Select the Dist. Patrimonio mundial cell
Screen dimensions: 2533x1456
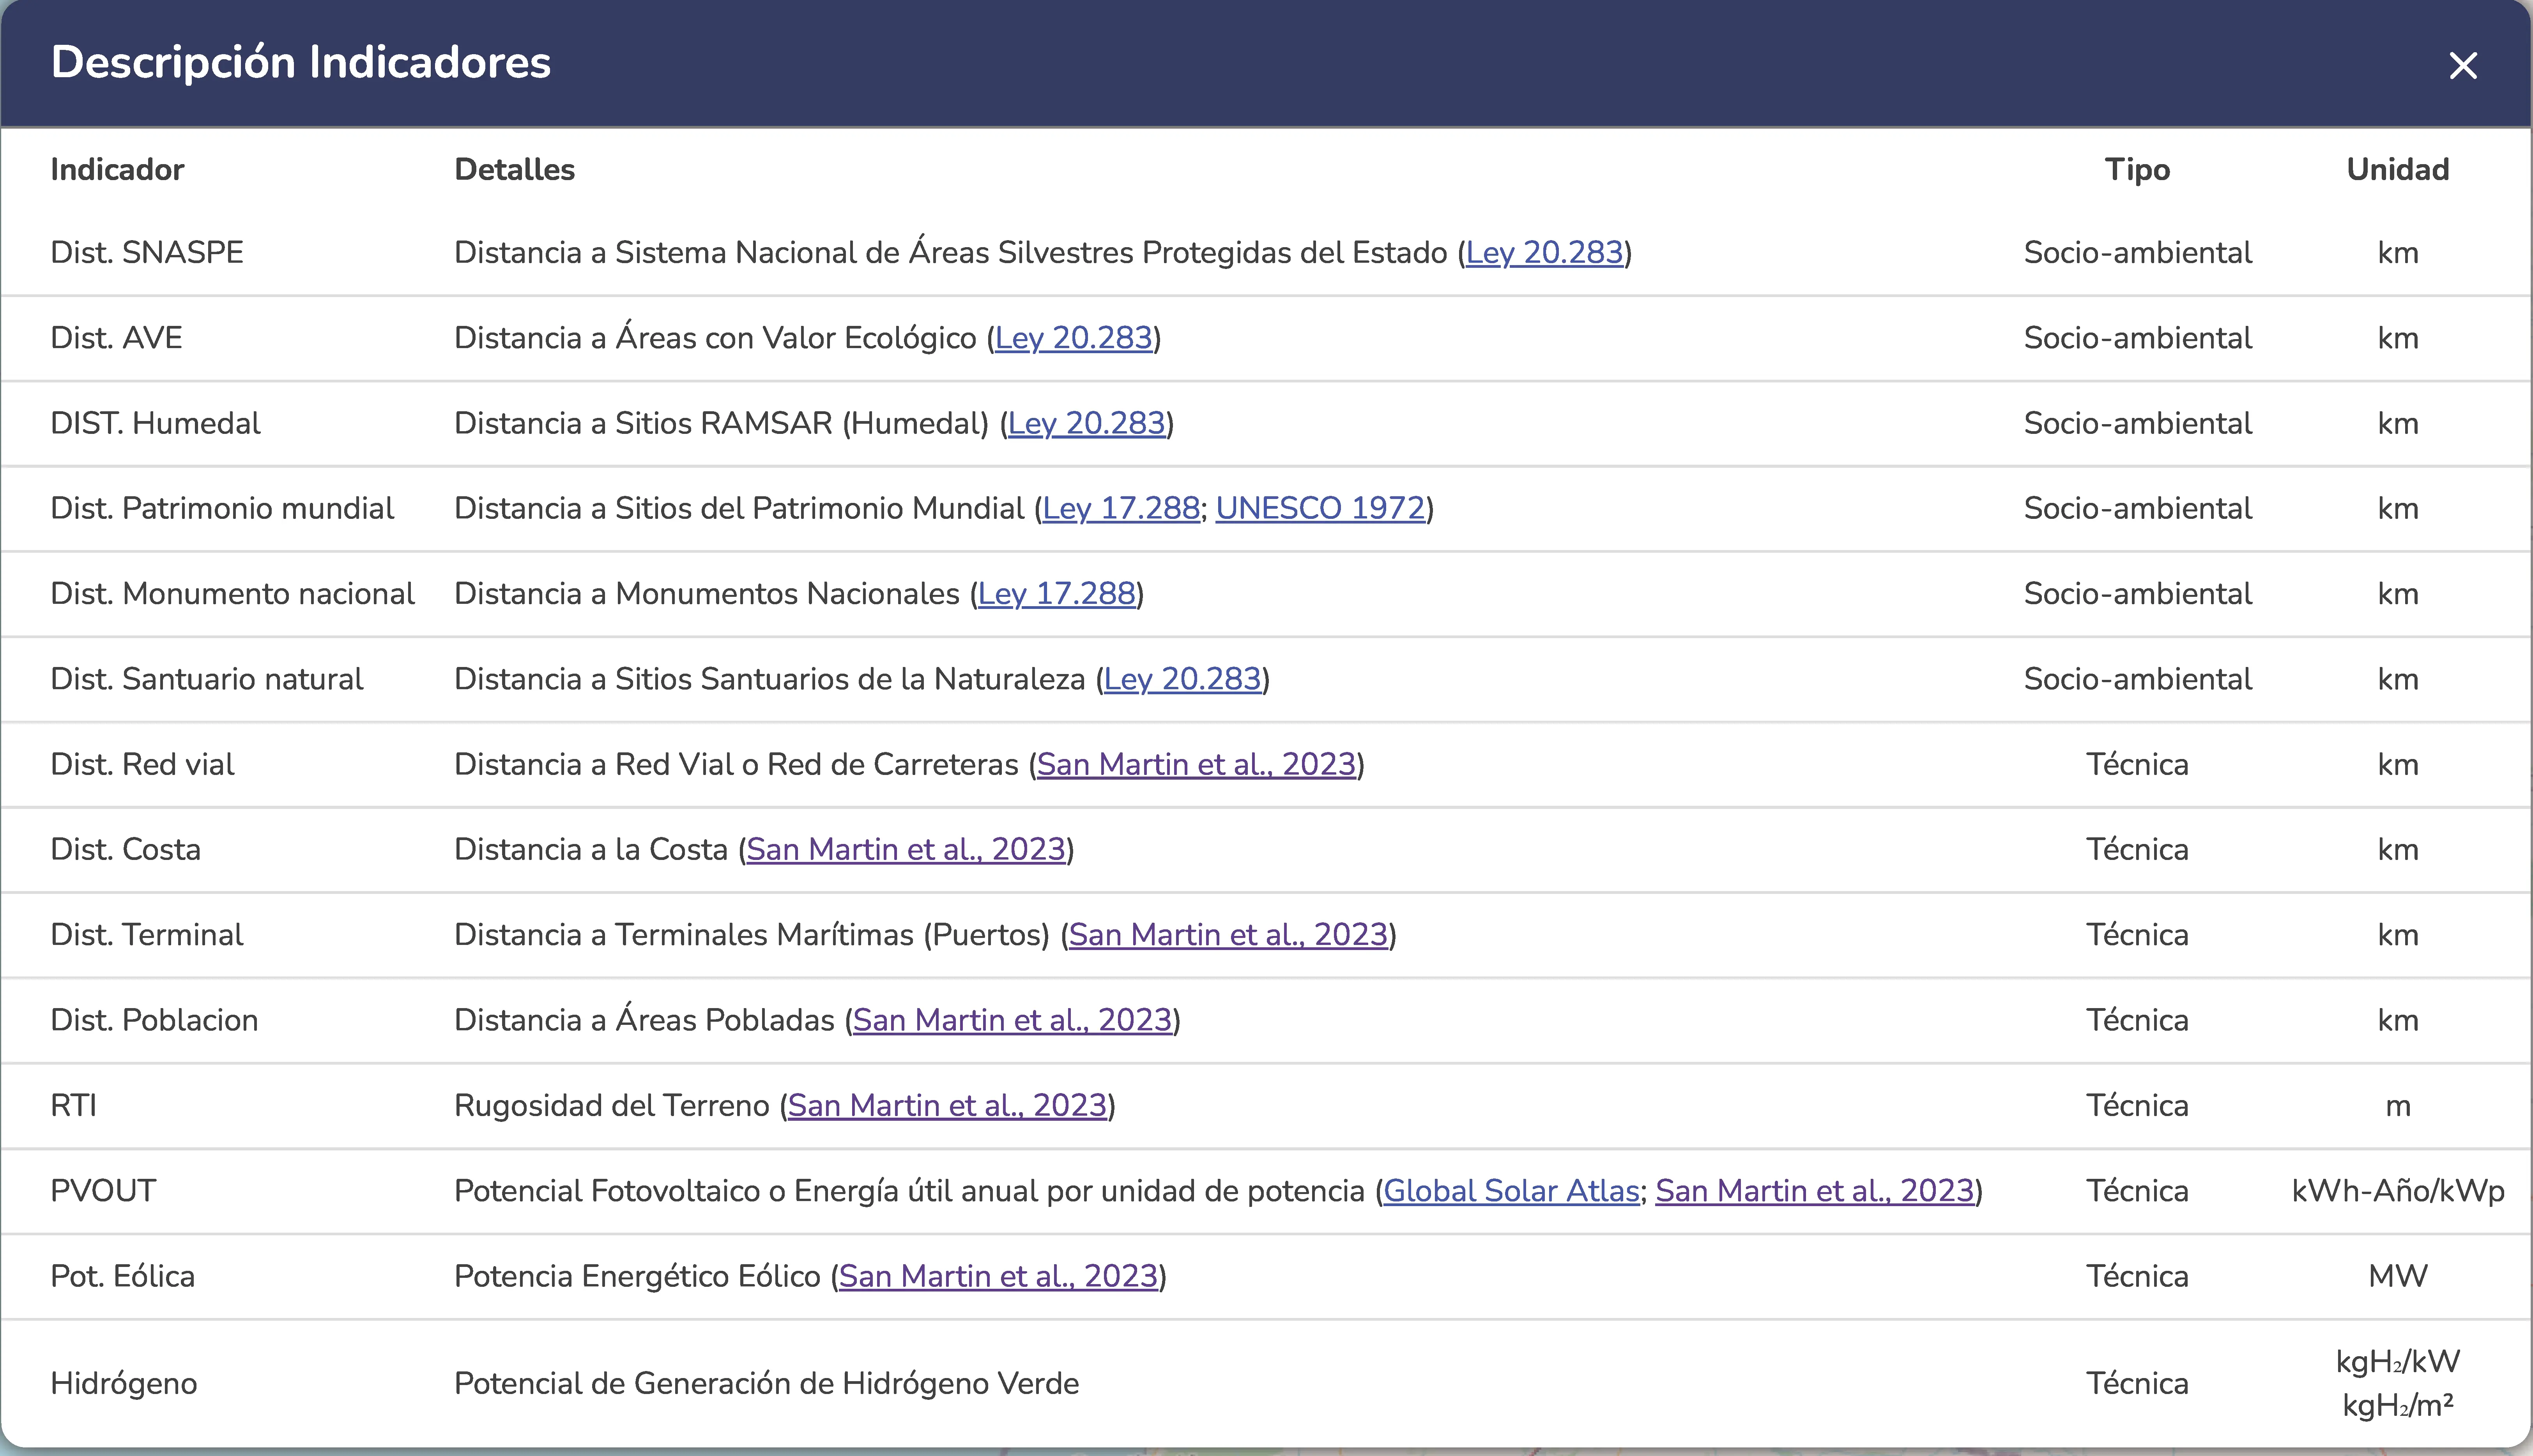[223, 509]
